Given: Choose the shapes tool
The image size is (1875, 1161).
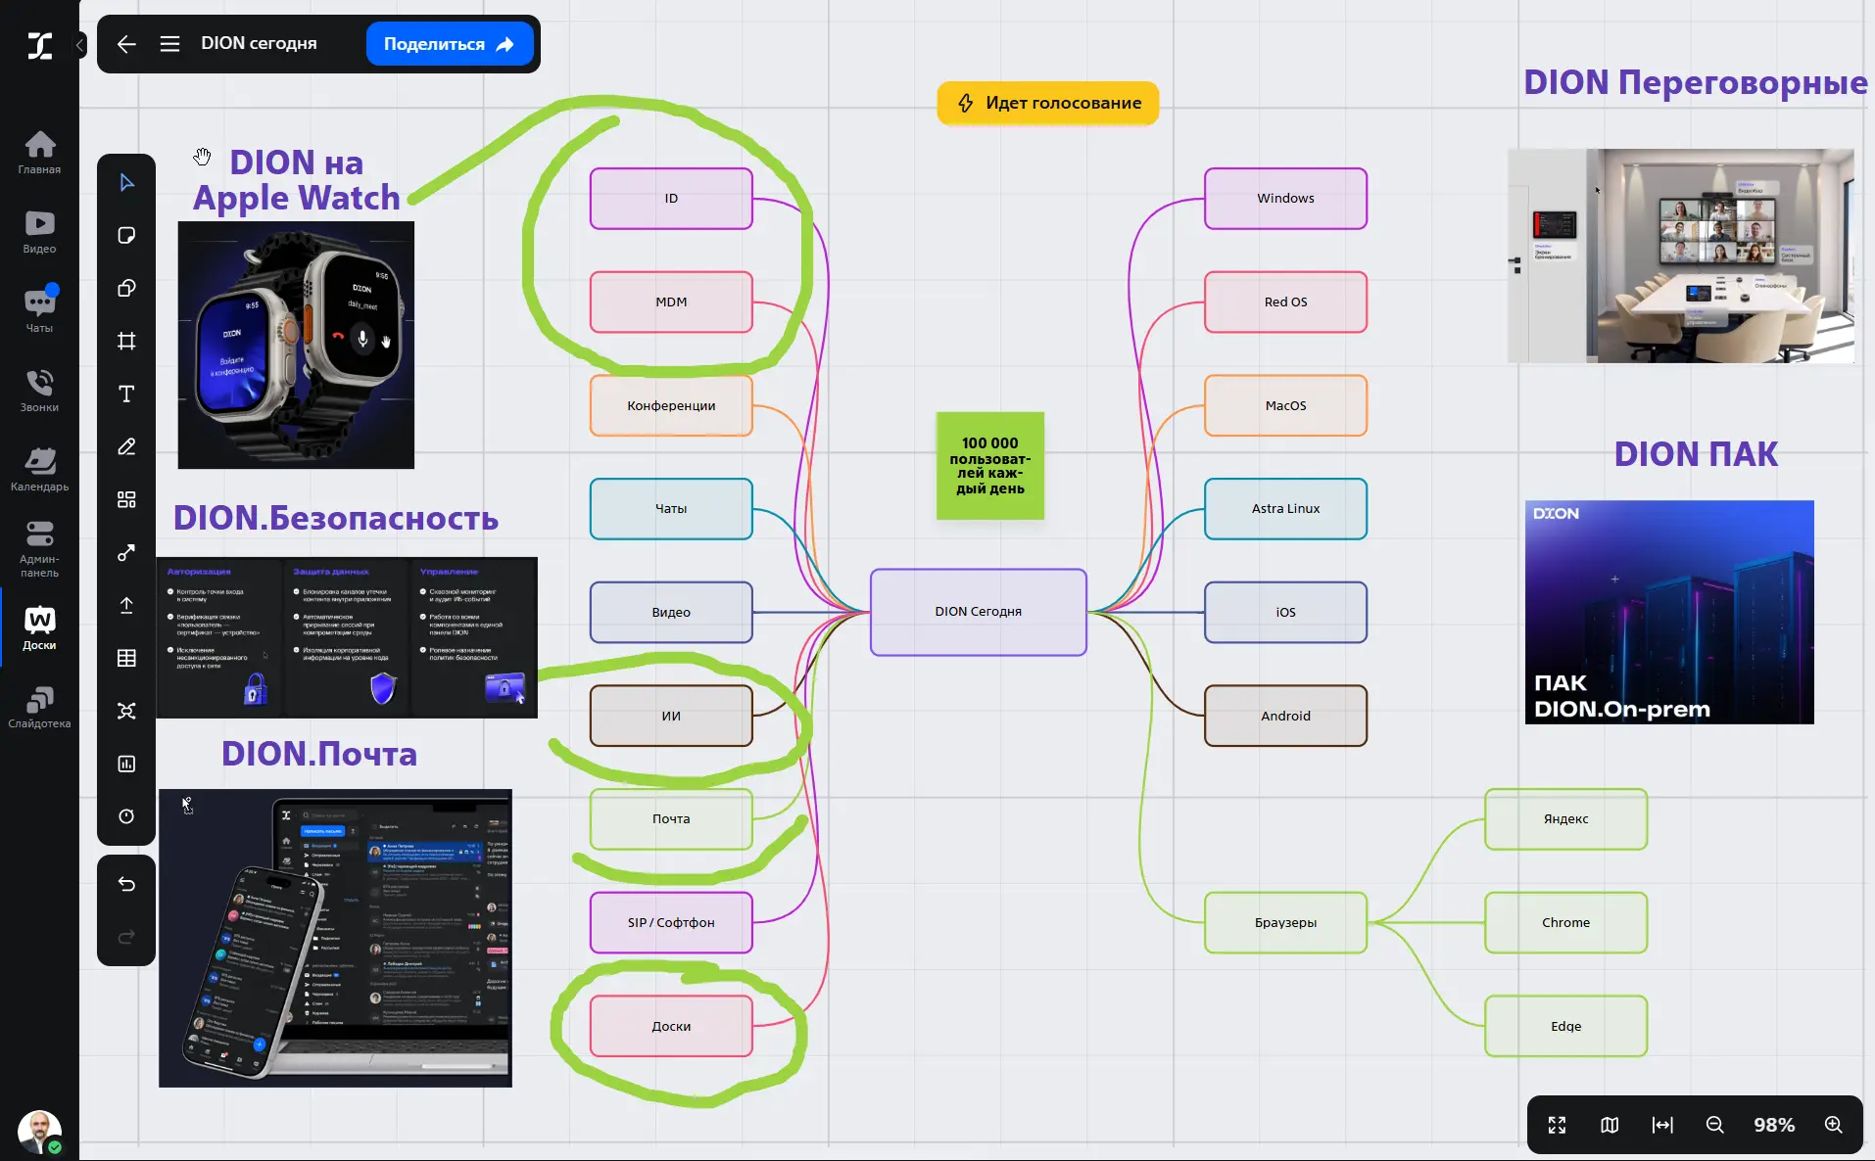Looking at the screenshot, I should point(126,289).
